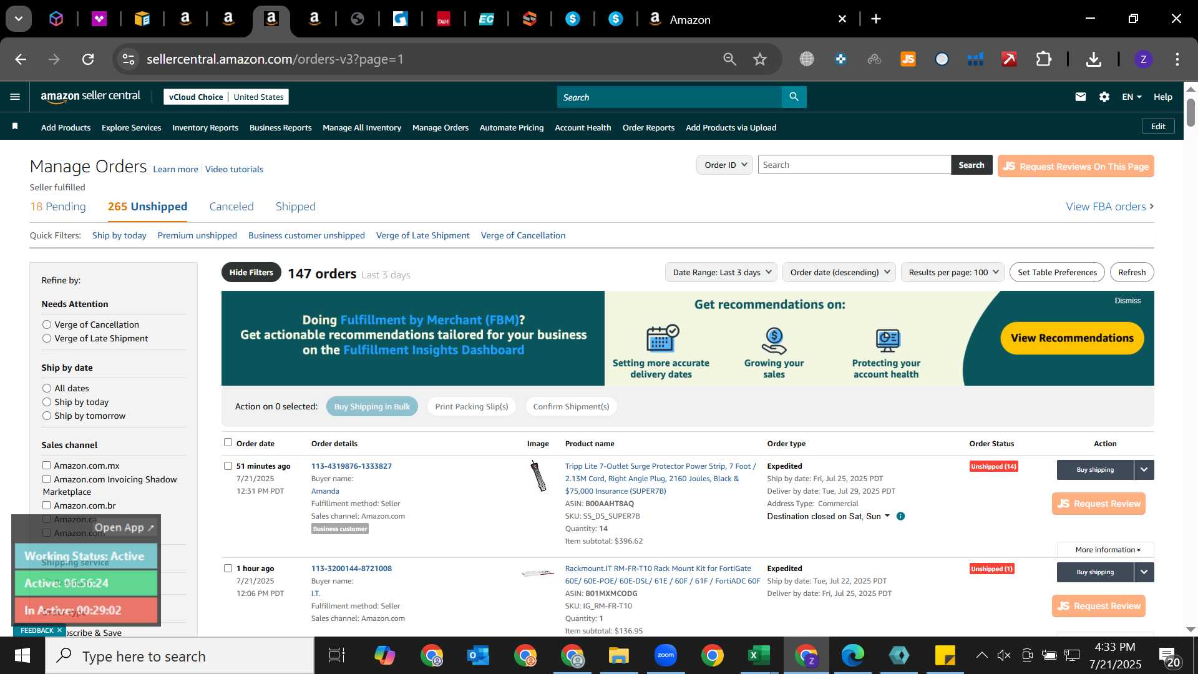
Task: Open the red arrow extension icon
Action: point(1009,59)
